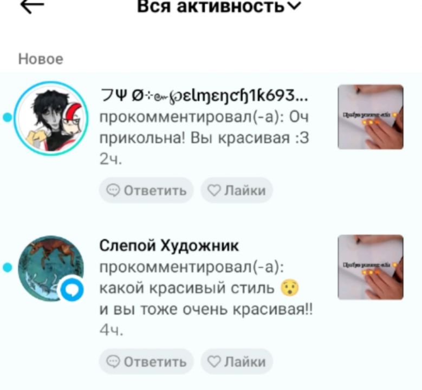Open the comment и вы тоже очень красивая
Viewport: 422px width, 390px height.
point(206,309)
